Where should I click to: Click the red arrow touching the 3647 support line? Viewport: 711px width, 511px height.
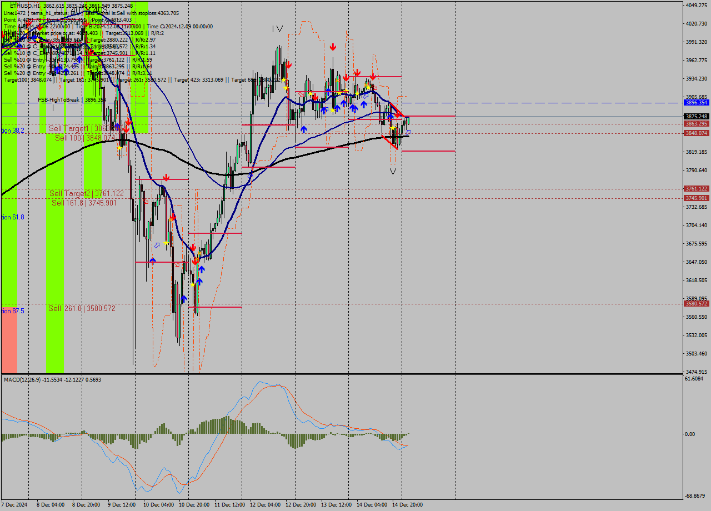tap(195, 261)
